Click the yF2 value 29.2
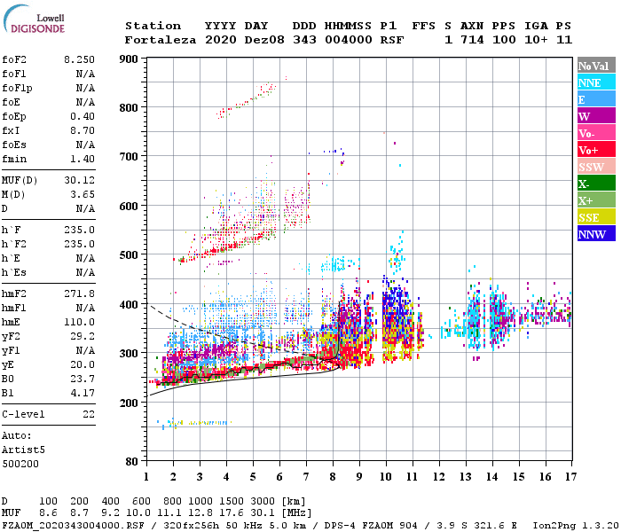 pyautogui.click(x=83, y=336)
